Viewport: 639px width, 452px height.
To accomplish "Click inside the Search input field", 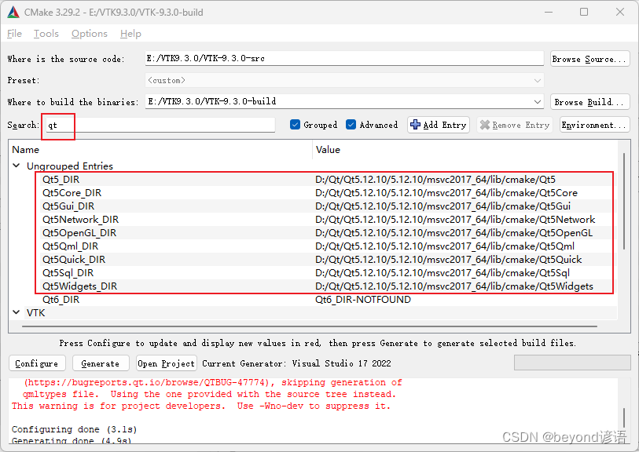I will [157, 124].
